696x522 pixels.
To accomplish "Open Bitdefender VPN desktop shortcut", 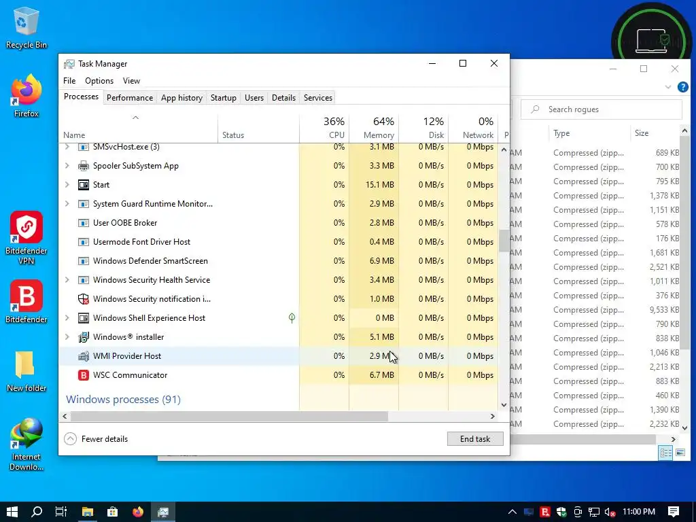I will tap(27, 238).
